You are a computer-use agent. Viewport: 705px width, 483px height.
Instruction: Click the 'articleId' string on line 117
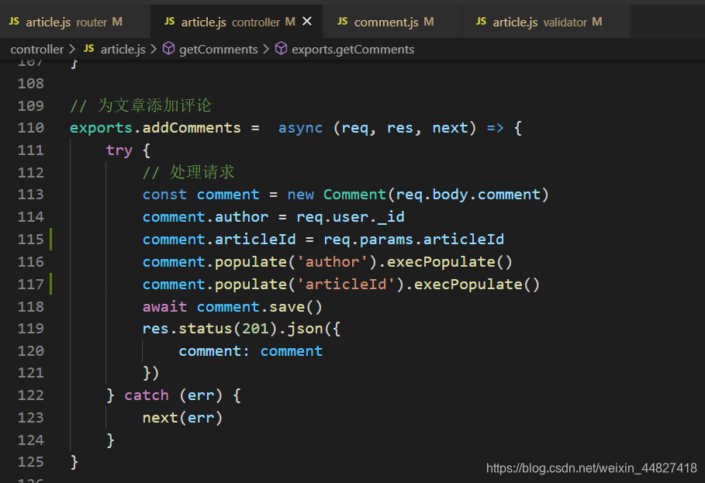346,285
